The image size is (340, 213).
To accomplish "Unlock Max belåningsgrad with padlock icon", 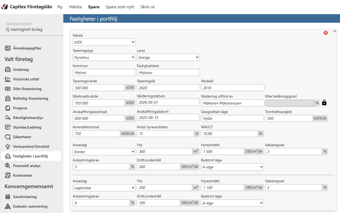I will point(324,103).
